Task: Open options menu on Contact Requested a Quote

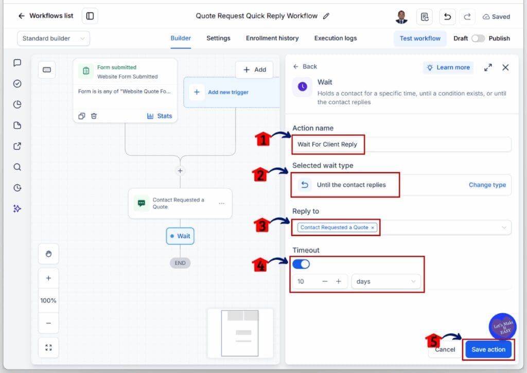Action: [221, 203]
